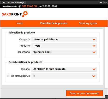Image resolution: width=108 pixels, height=99 pixels.
Task: Switch to the Servicio y ayuda tab
Action: pos(88,23)
